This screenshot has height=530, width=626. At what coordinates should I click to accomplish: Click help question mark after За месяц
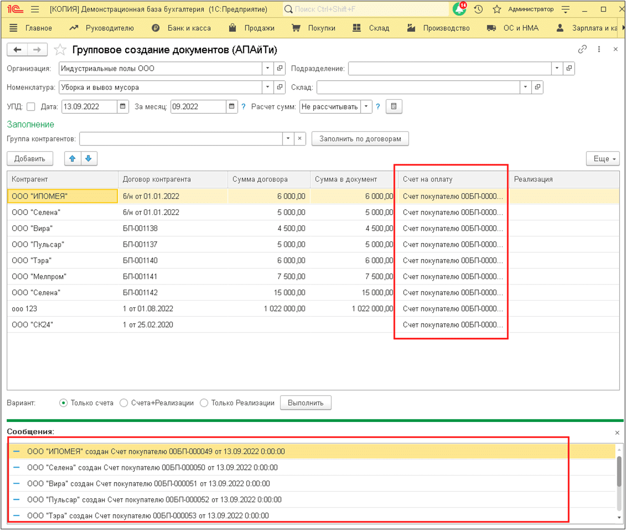pos(243,107)
